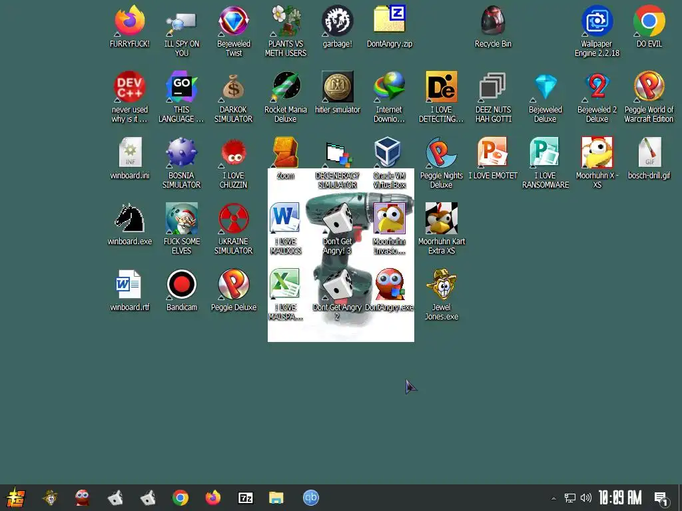Open the Internet Download Manager shortcut
The image size is (682, 511).
(389, 97)
